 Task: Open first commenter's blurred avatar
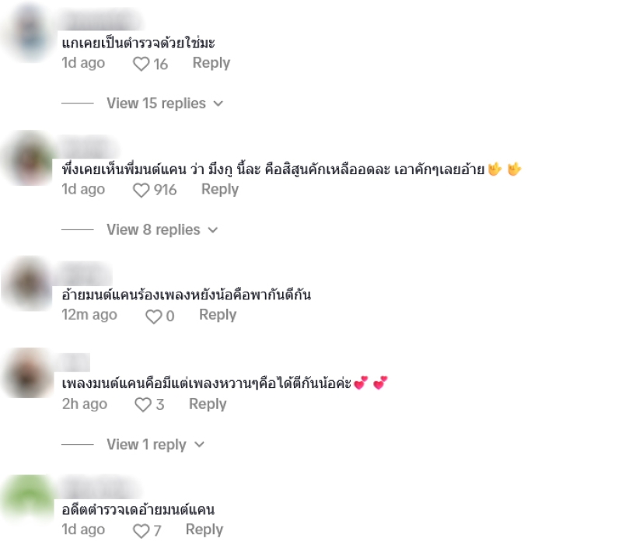pos(29,33)
